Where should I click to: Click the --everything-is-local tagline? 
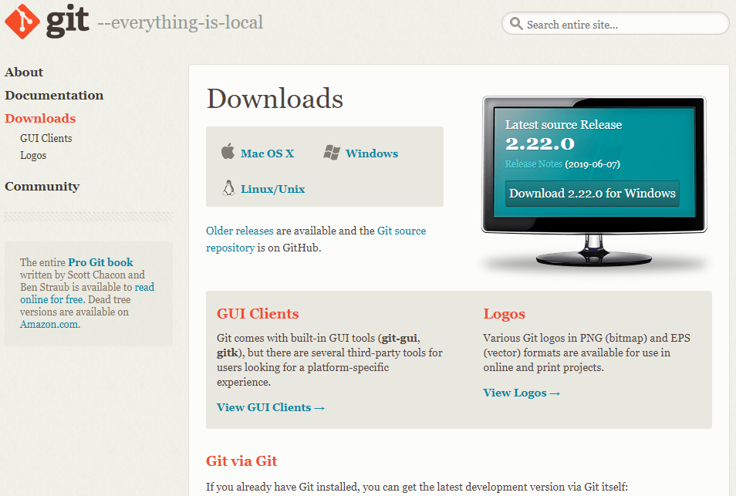181,22
